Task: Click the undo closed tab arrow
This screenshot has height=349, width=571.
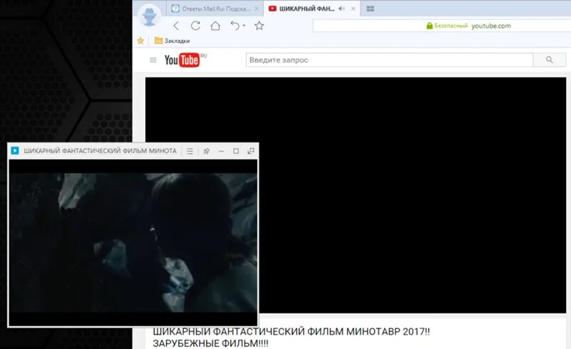Action: point(235,26)
